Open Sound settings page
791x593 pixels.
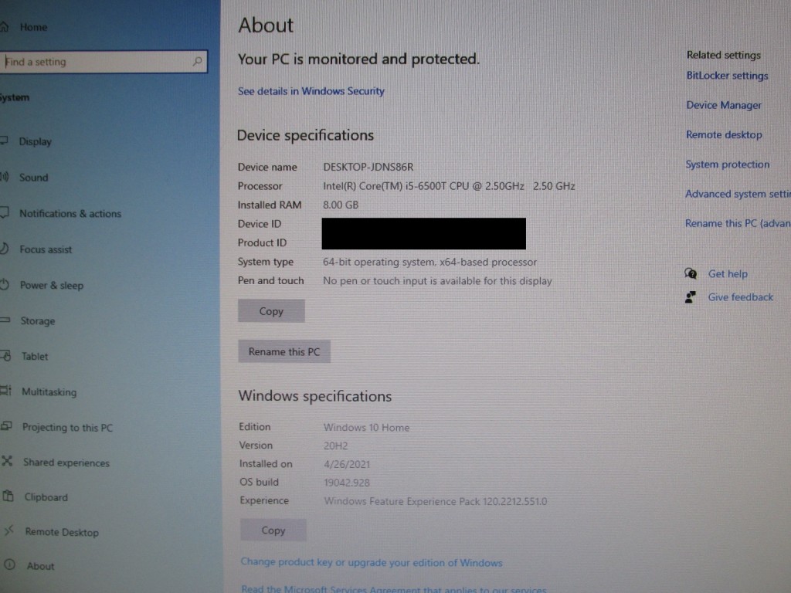(34, 178)
